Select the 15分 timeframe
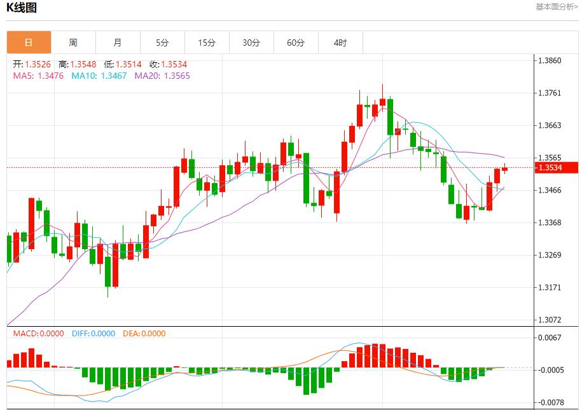Image resolution: width=582 pixels, height=410 pixels. [x=208, y=43]
